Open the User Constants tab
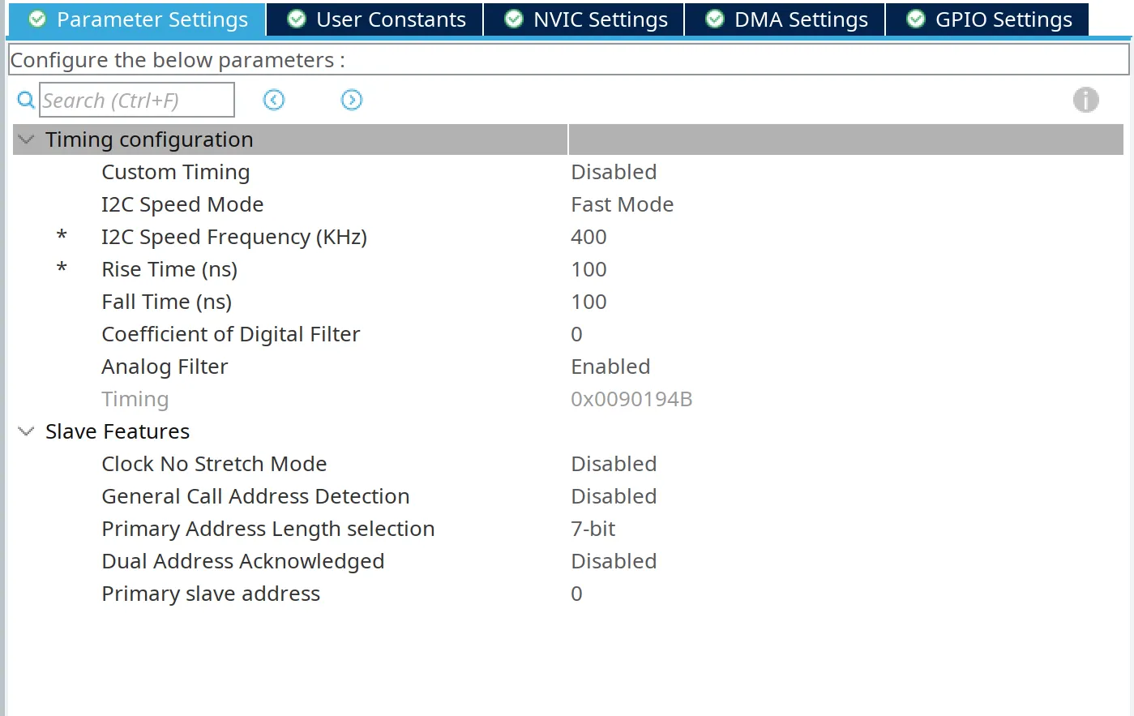 click(x=374, y=19)
